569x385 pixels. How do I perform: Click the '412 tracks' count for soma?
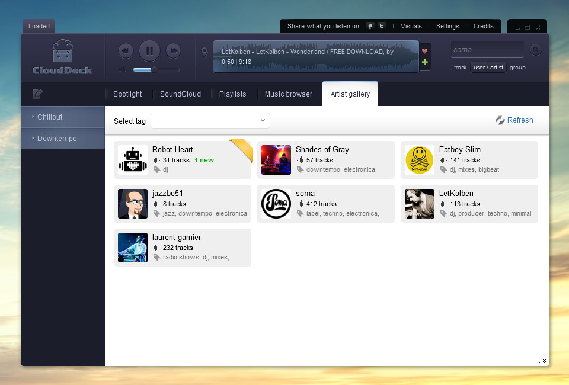(321, 204)
